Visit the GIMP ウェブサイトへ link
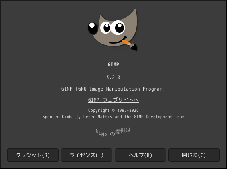The width and height of the screenshot is (227, 169). tap(113, 100)
